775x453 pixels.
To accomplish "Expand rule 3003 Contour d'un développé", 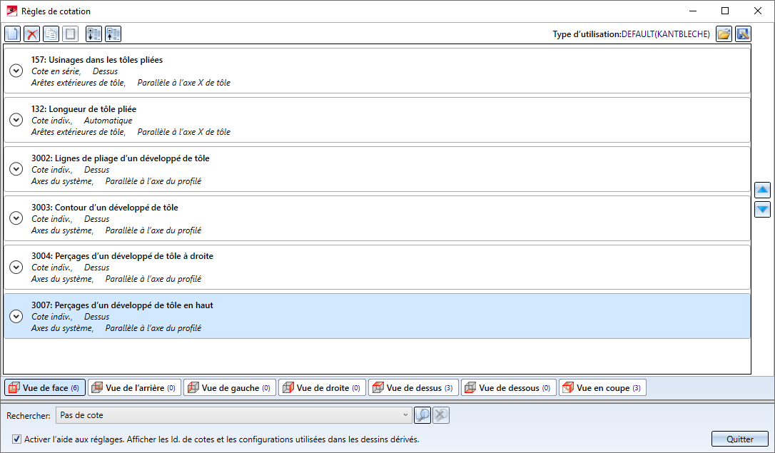I will 16,218.
